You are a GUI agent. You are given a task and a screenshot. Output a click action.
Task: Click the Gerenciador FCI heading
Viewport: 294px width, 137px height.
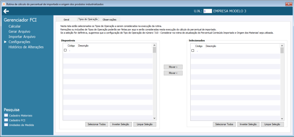tap(20, 20)
